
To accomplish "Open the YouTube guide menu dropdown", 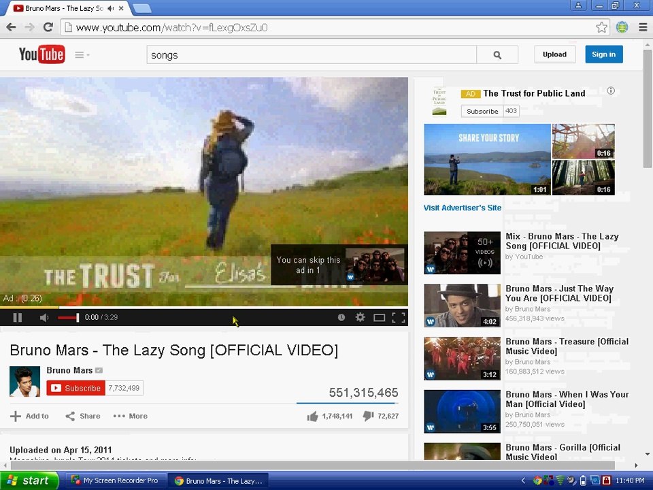I will (82, 54).
